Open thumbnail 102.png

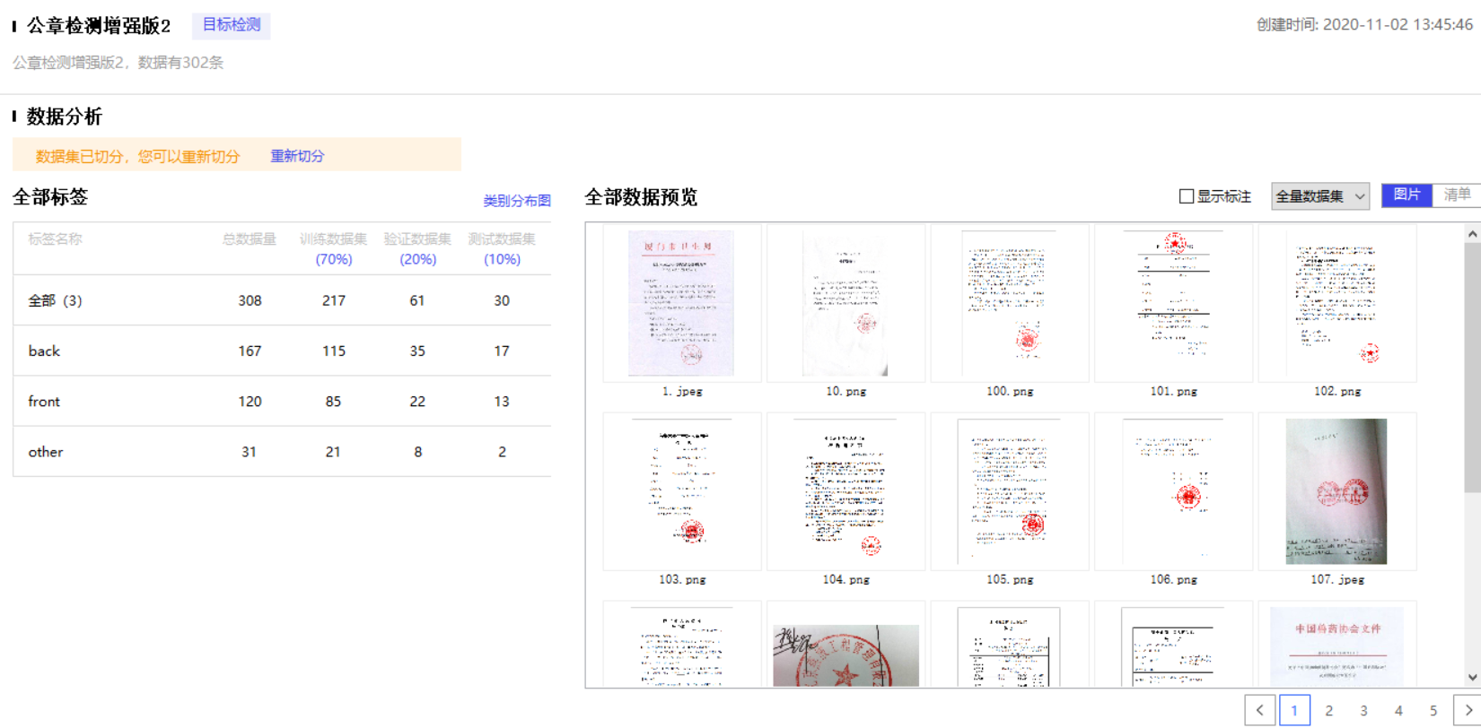(x=1337, y=304)
